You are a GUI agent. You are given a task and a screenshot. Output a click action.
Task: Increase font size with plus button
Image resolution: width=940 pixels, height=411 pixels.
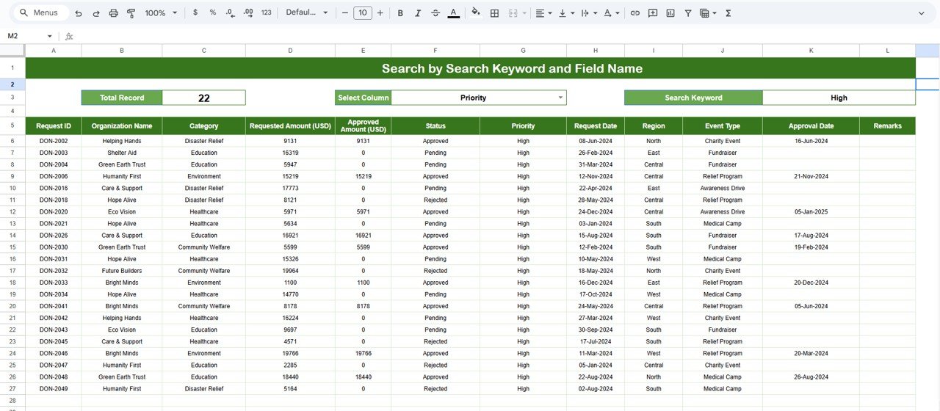(x=380, y=13)
